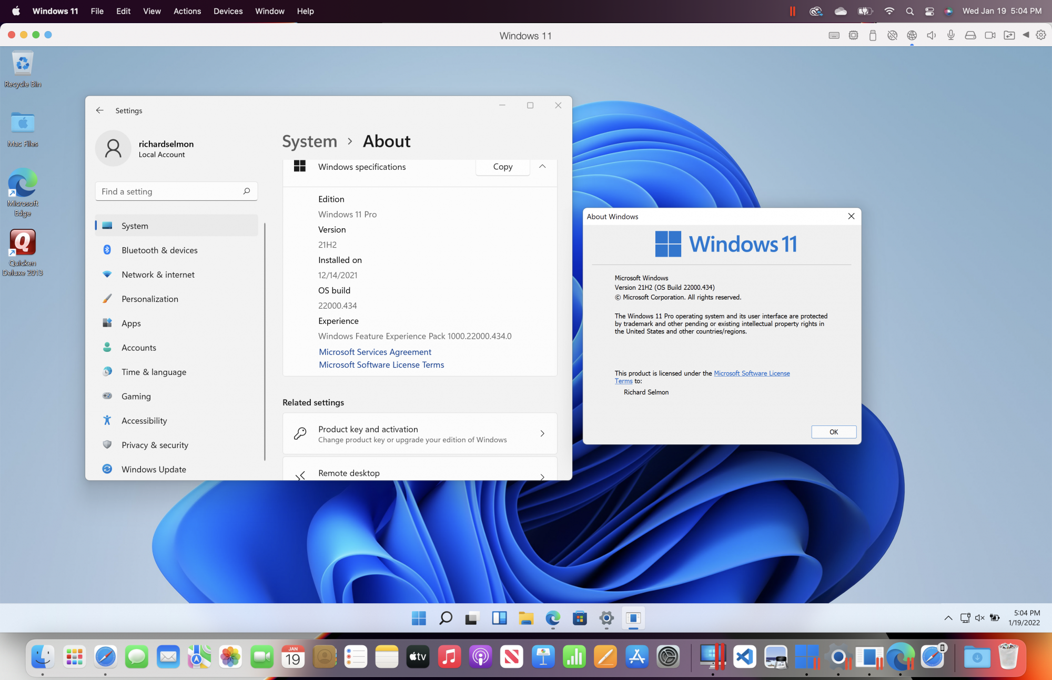Viewport: 1052px width, 680px height.
Task: Open the Devices menu
Action: click(228, 11)
